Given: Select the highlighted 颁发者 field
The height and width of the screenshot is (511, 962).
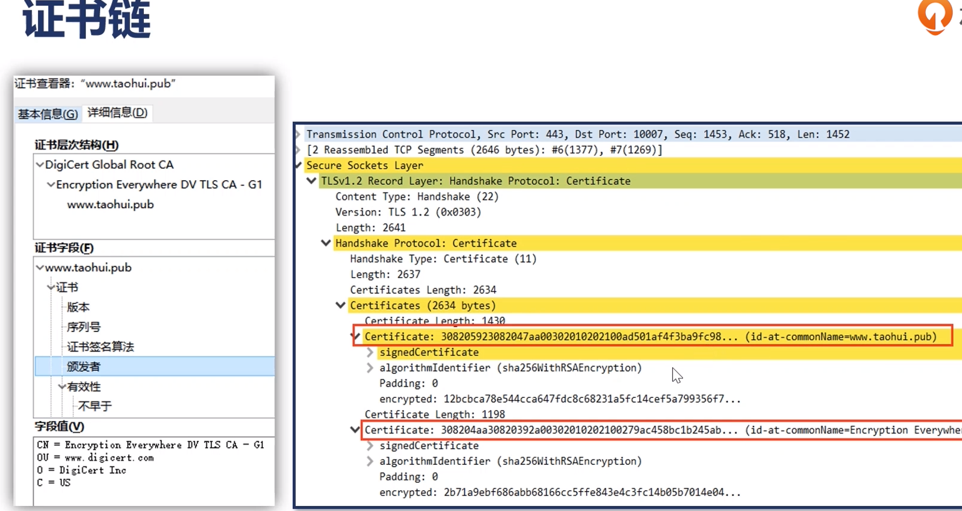Looking at the screenshot, I should pyautogui.click(x=84, y=367).
